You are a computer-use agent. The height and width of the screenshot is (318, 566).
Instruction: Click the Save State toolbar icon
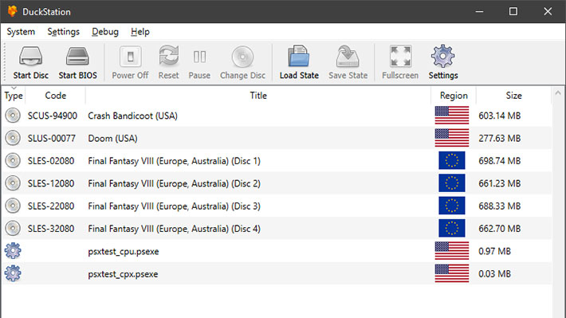coord(348,57)
